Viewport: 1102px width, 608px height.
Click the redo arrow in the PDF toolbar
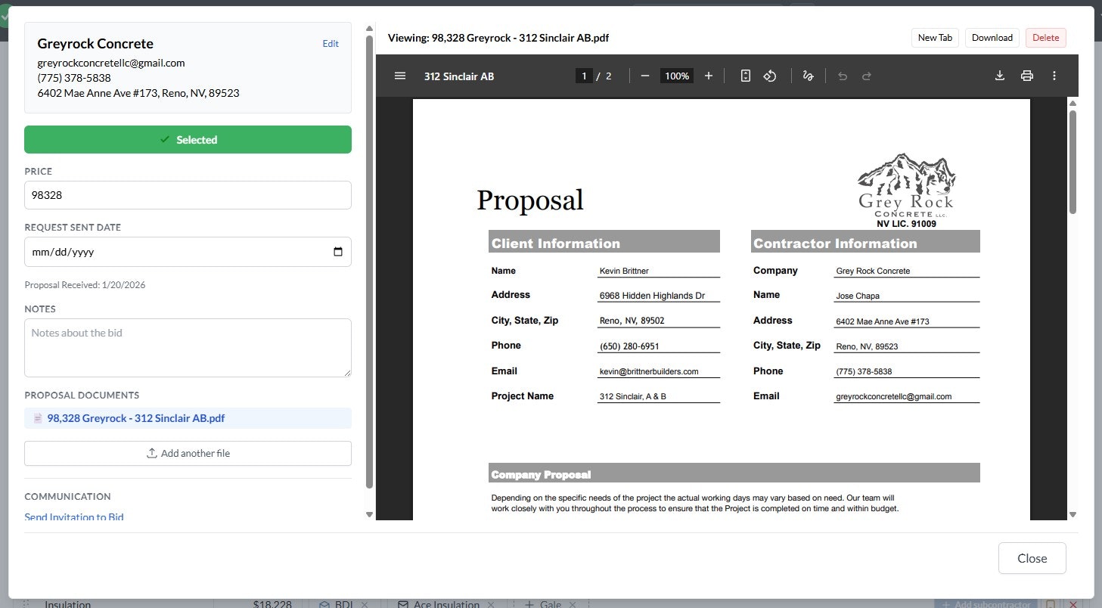(866, 76)
